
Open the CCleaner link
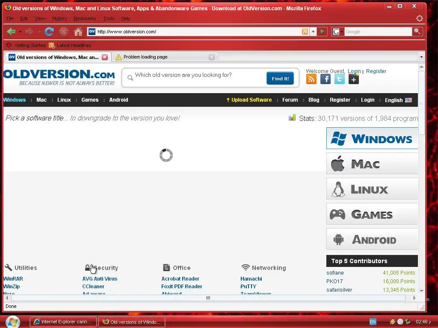[x=93, y=287]
